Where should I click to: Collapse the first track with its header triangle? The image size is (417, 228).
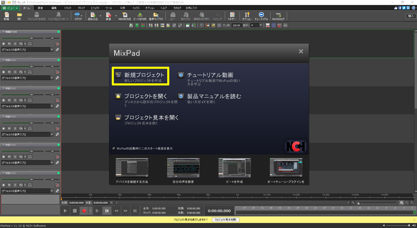(x=3, y=32)
